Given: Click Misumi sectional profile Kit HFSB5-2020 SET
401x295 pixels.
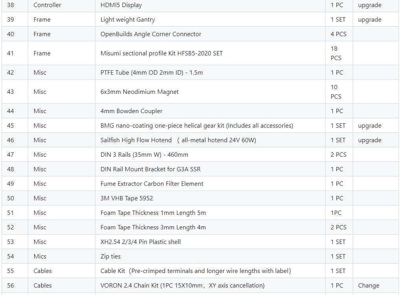Looking at the screenshot, I should tap(161, 53).
